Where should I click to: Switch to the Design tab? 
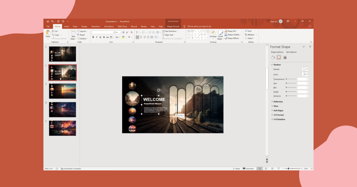click(x=84, y=26)
